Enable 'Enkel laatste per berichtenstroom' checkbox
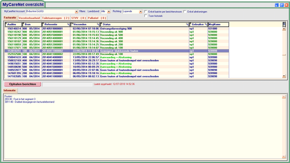Viewport: 290px width, 163px height. tap(146, 12)
